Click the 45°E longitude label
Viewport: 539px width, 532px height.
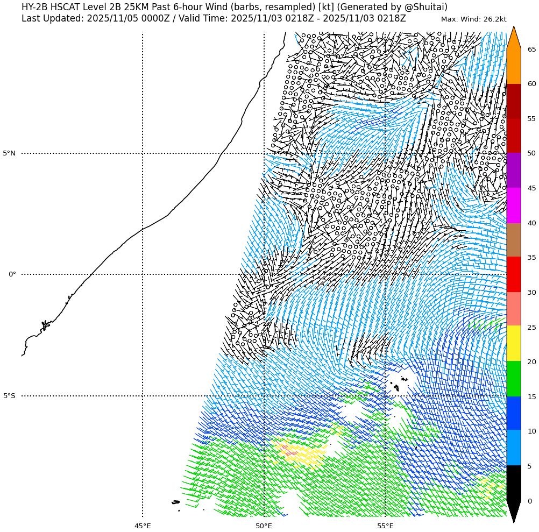click(143, 526)
